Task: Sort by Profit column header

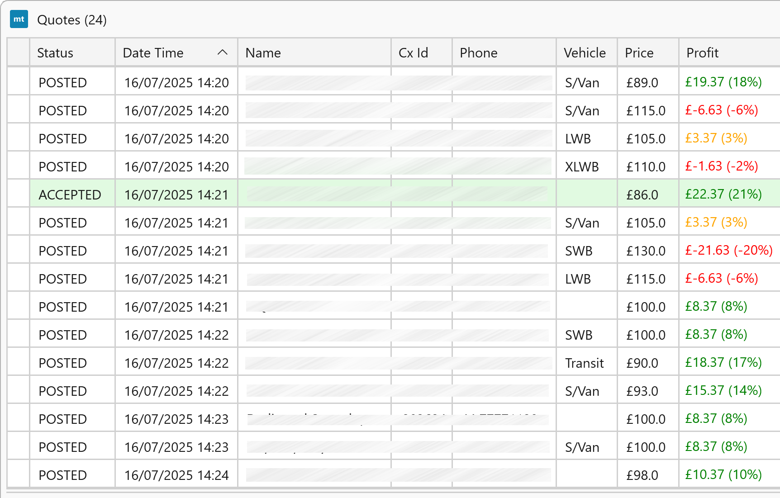Action: [x=702, y=53]
